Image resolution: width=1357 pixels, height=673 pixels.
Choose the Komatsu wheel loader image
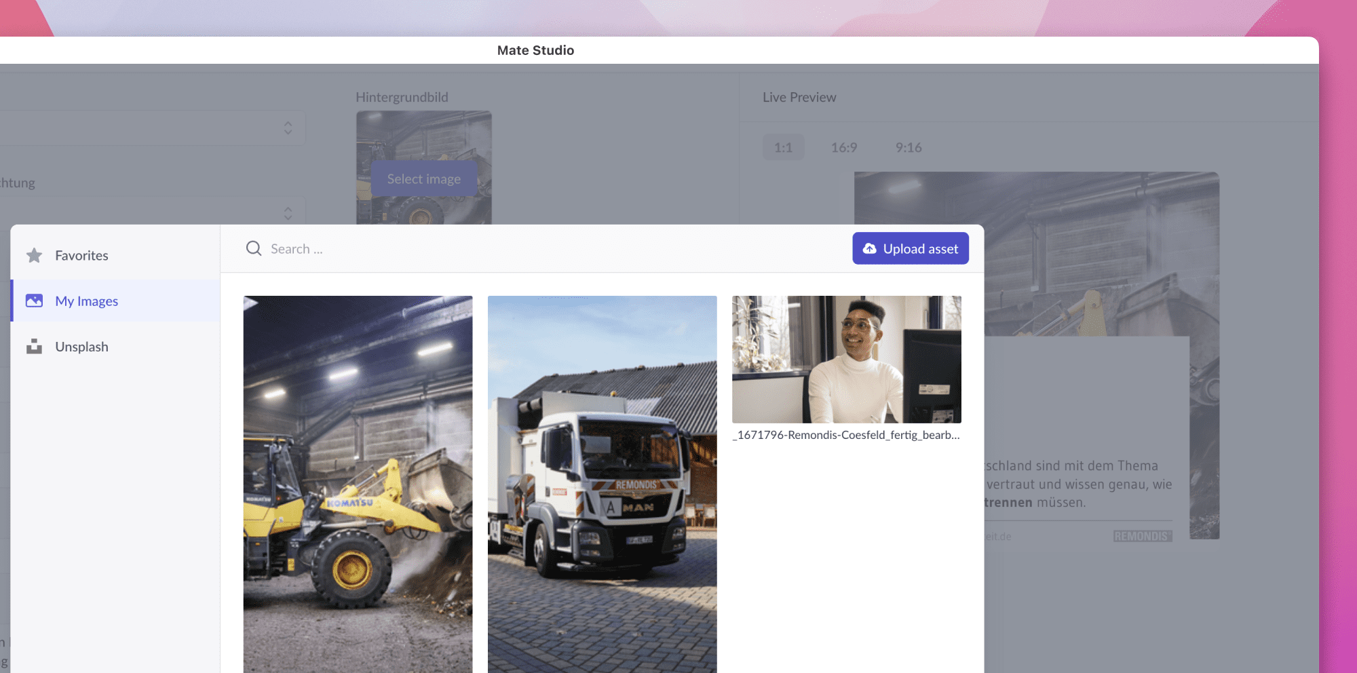pyautogui.click(x=358, y=484)
